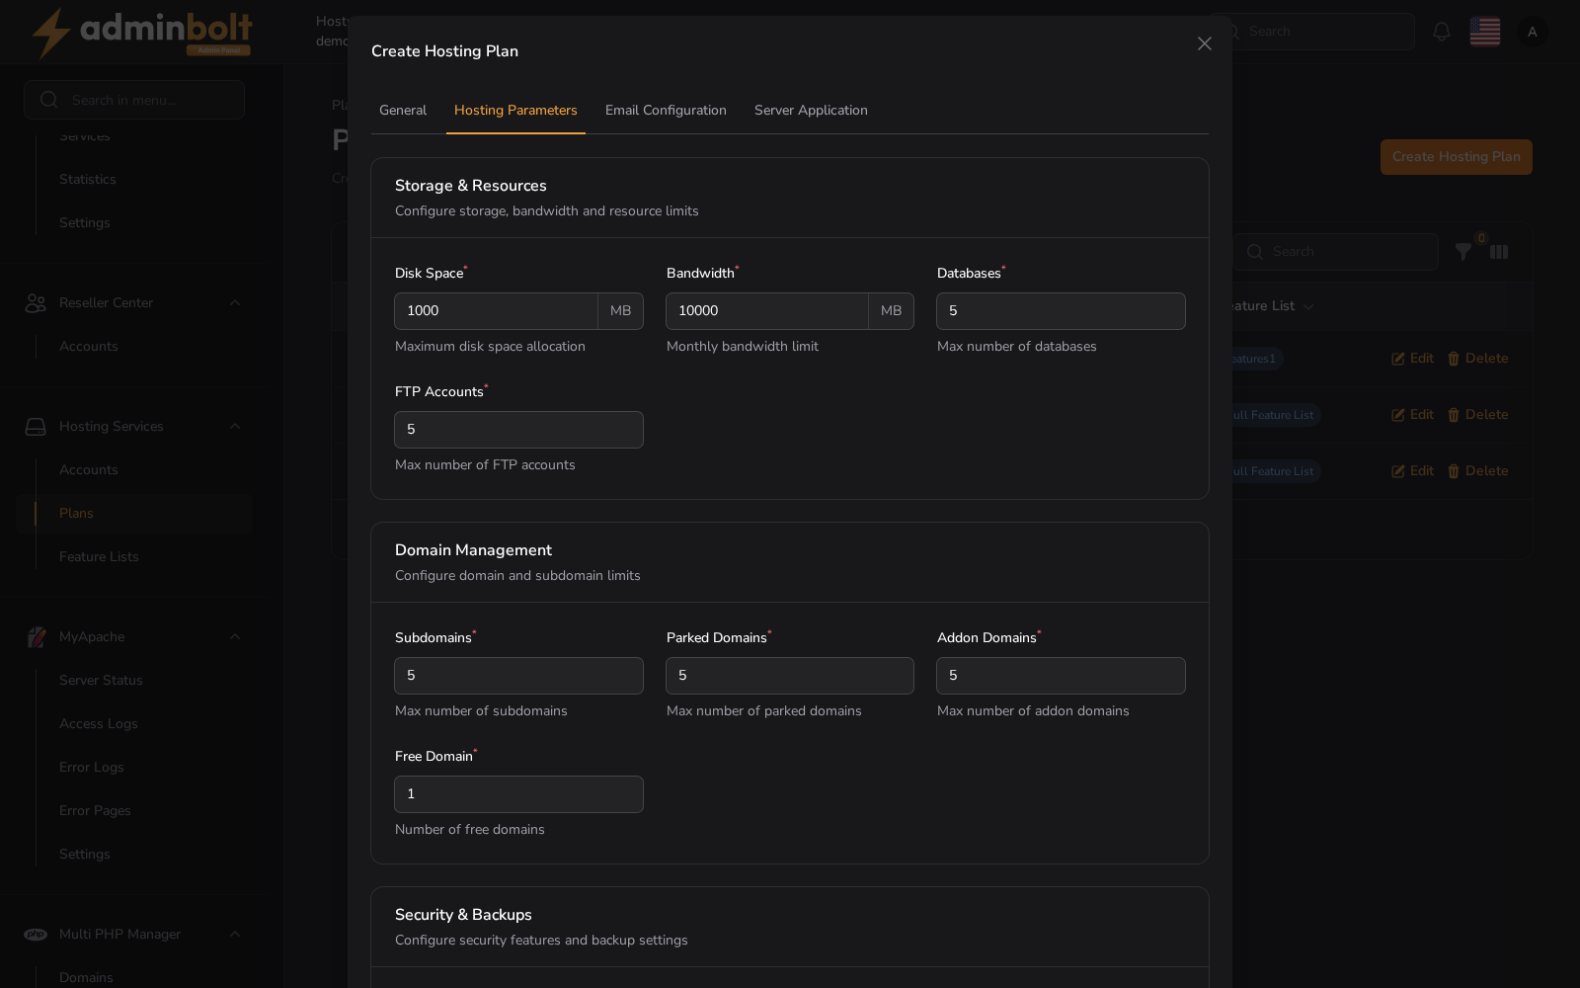This screenshot has height=988, width=1580.
Task: Open Access Logs in the sidebar
Action: click(99, 724)
